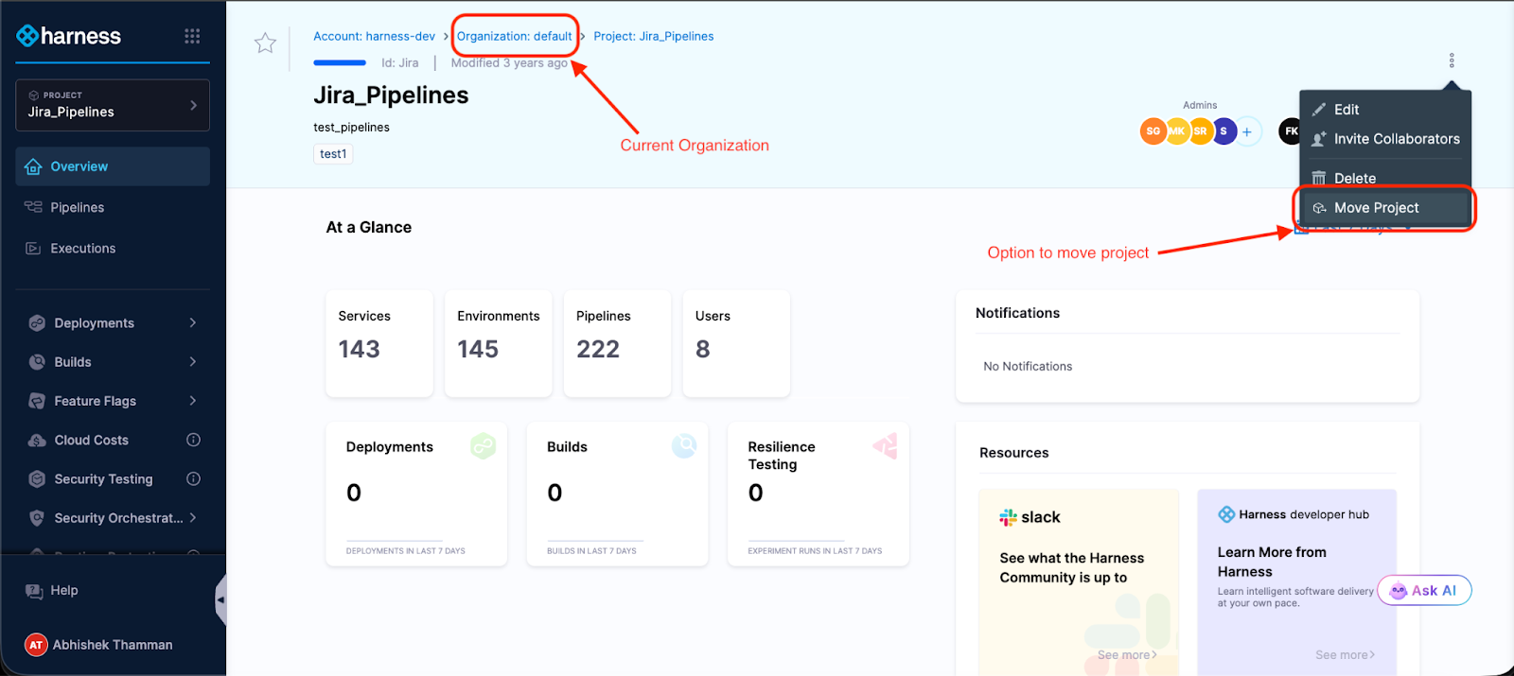Expand the Feature Flags module chevron

tap(193, 400)
